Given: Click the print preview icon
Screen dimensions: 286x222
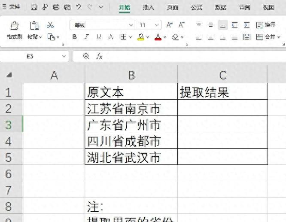Looking at the screenshot, I should [67, 7].
